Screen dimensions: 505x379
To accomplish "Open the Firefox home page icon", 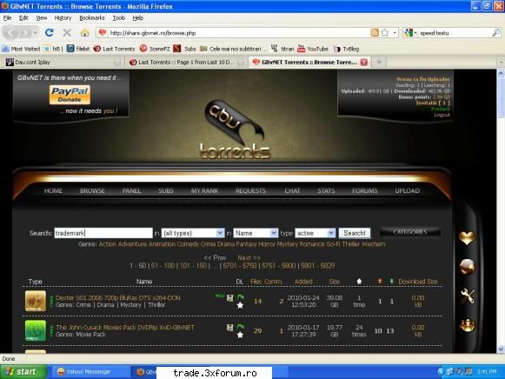I will [84, 32].
